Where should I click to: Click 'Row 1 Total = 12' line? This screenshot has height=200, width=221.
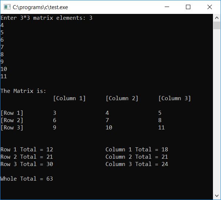(x=27, y=150)
